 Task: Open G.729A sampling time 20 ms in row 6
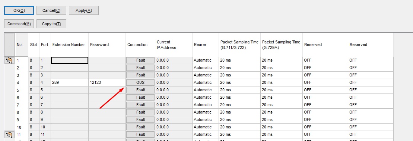pos(281,98)
